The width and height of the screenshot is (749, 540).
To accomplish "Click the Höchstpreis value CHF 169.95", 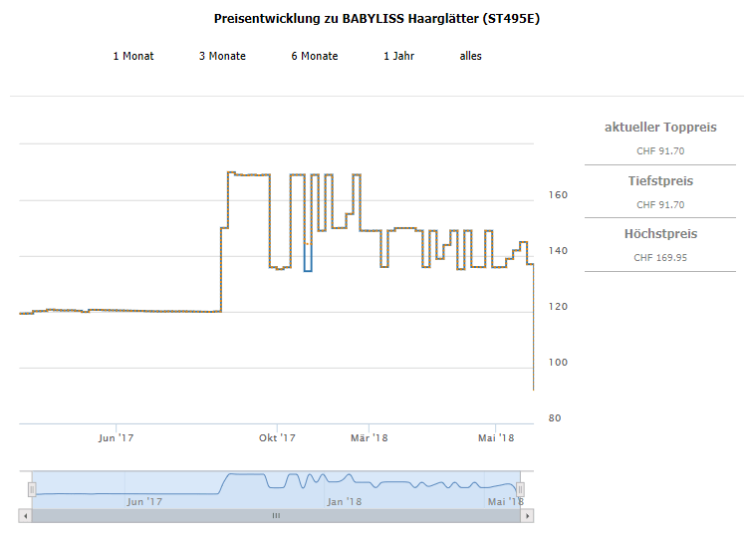I will click(659, 257).
